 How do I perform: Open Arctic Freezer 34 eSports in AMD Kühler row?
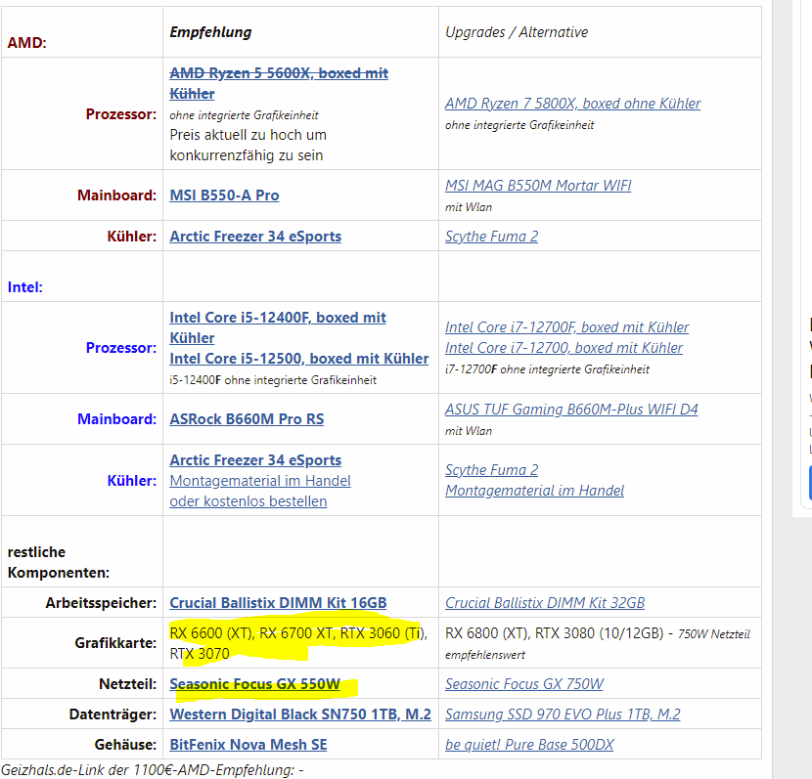(x=255, y=237)
